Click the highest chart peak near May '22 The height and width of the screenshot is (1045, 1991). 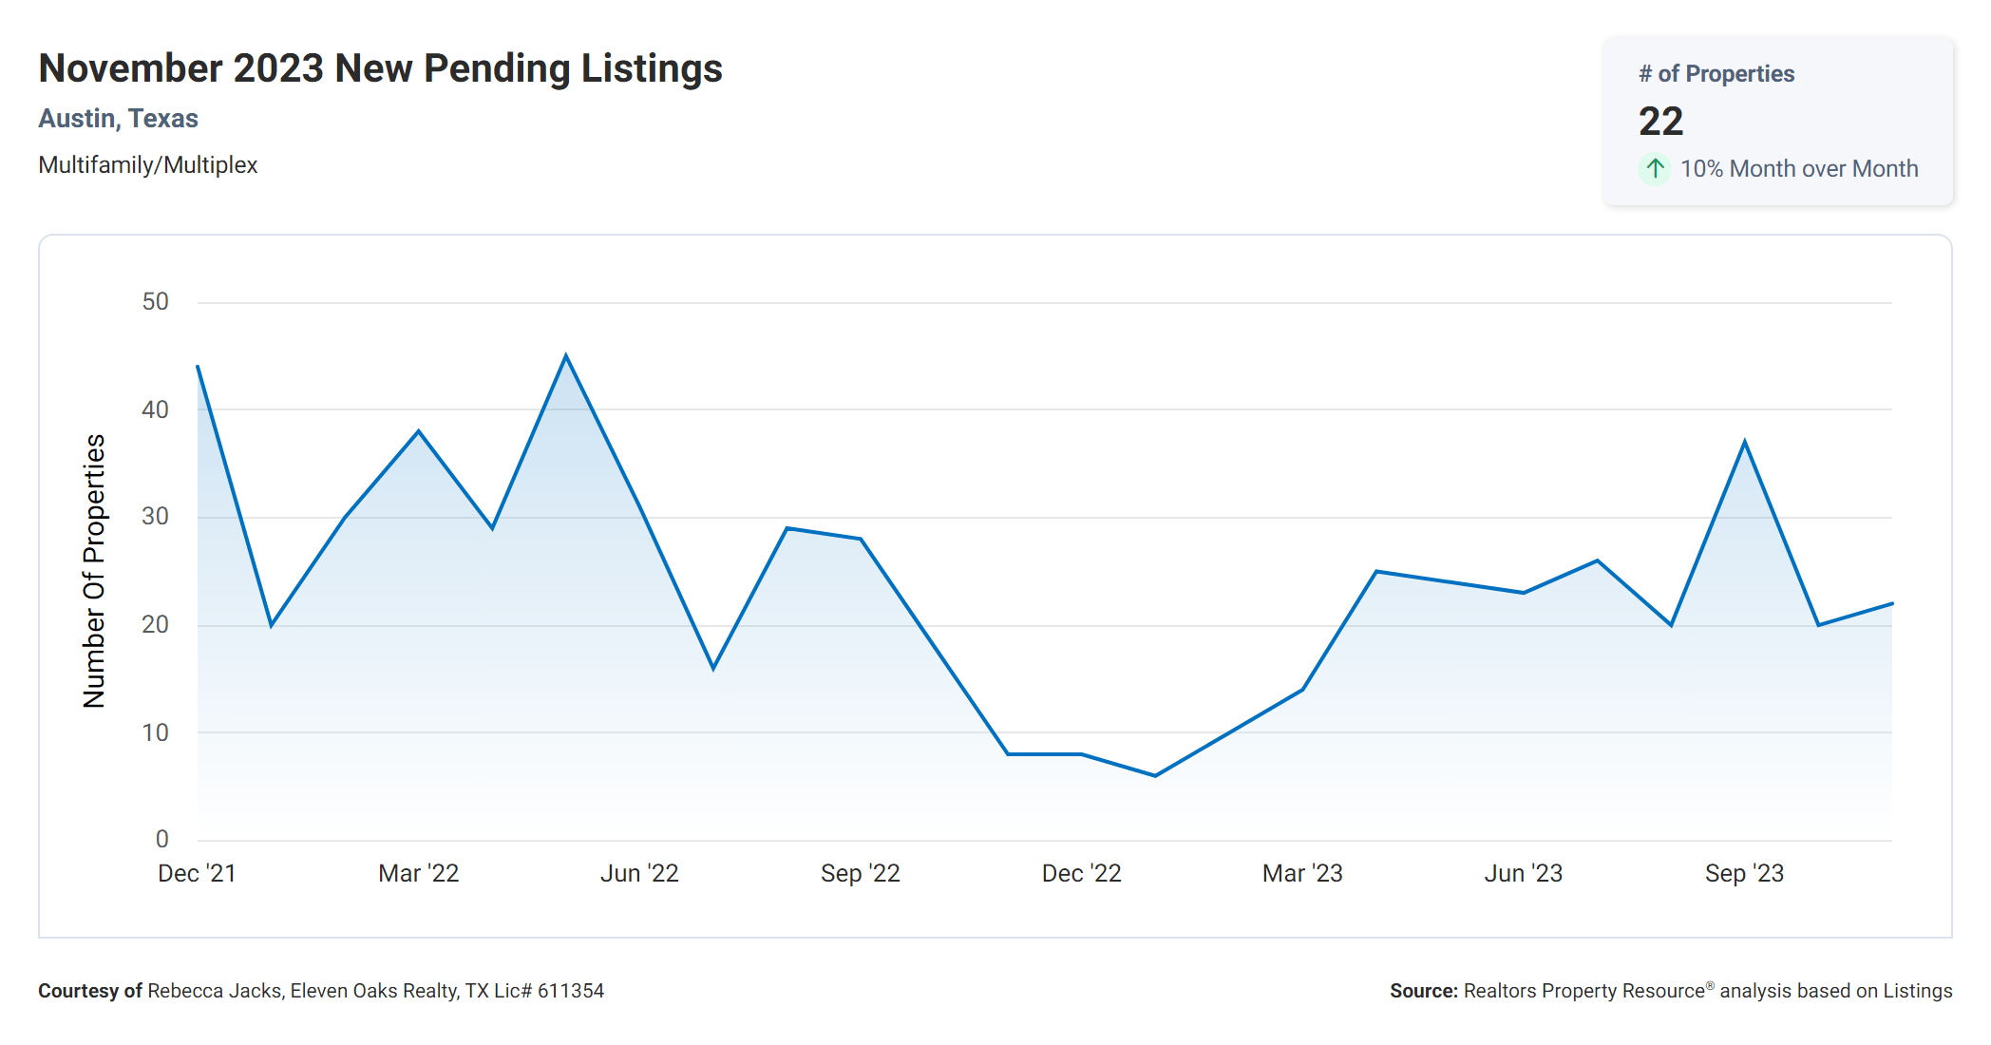[x=566, y=356]
